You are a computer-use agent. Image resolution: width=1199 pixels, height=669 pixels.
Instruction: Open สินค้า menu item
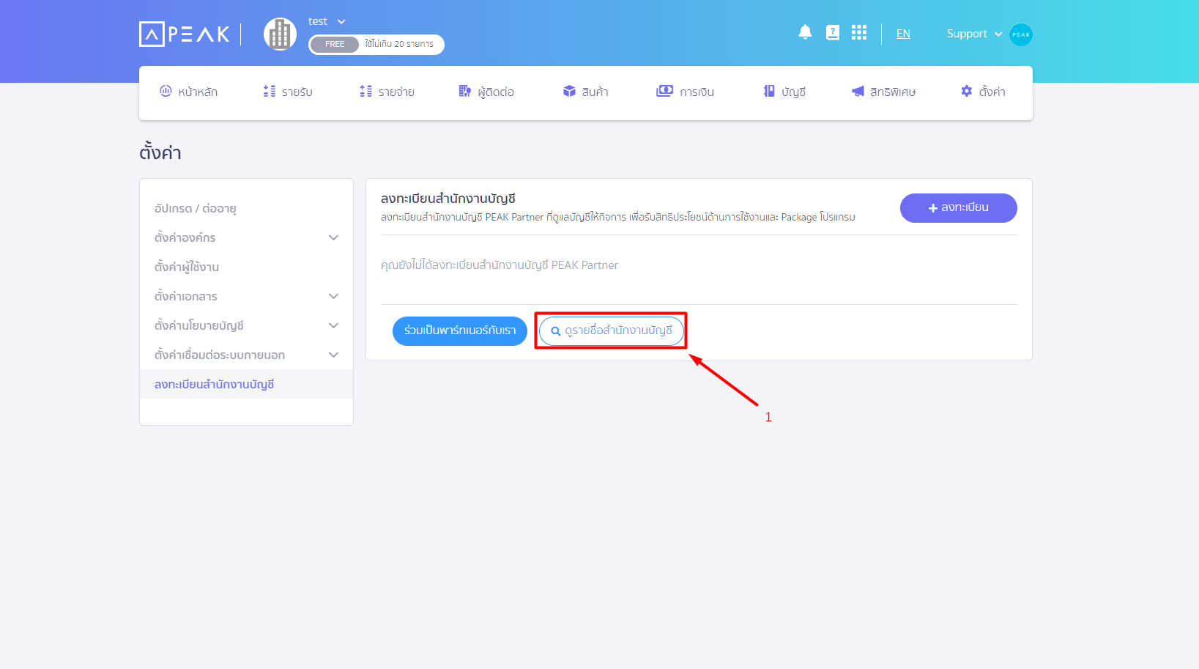585,92
